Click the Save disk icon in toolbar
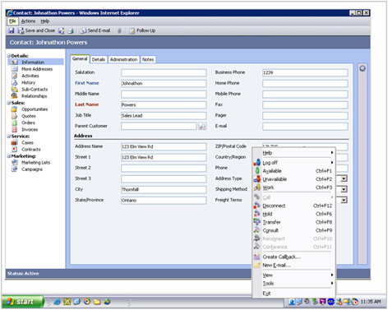The image size is (388, 310). pyautogui.click(x=12, y=30)
